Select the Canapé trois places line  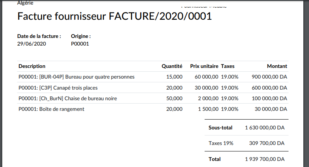pyautogui.click(x=58, y=88)
